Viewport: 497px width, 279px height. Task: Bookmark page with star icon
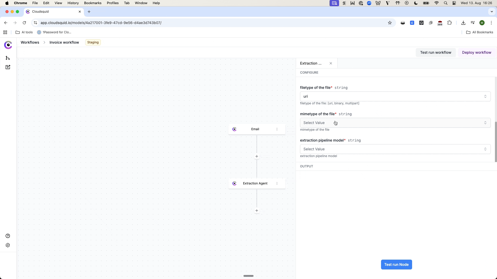tap(390, 23)
